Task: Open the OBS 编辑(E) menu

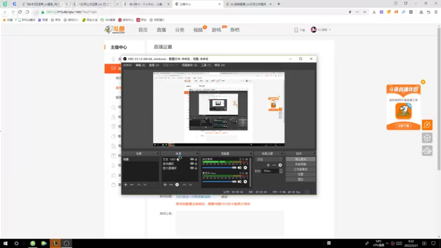Action: coord(141,65)
